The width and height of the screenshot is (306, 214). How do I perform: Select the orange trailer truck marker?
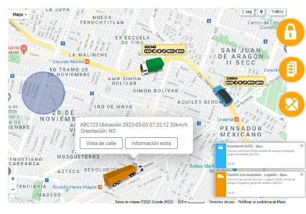(x=123, y=175)
